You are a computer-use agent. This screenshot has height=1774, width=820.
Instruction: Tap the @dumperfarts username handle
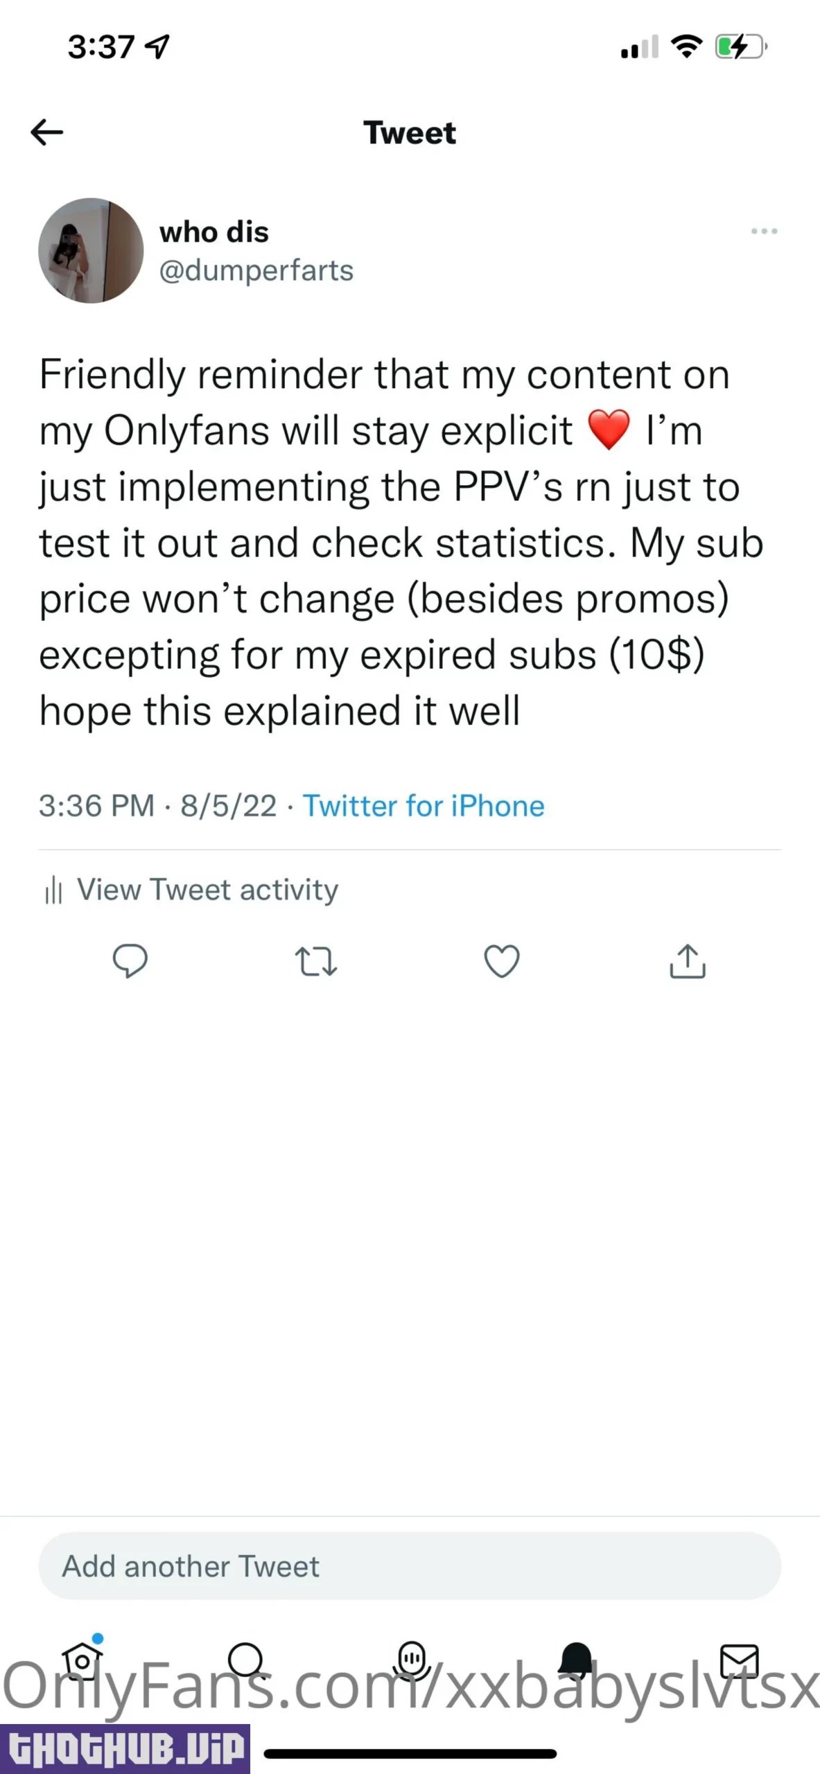[256, 270]
